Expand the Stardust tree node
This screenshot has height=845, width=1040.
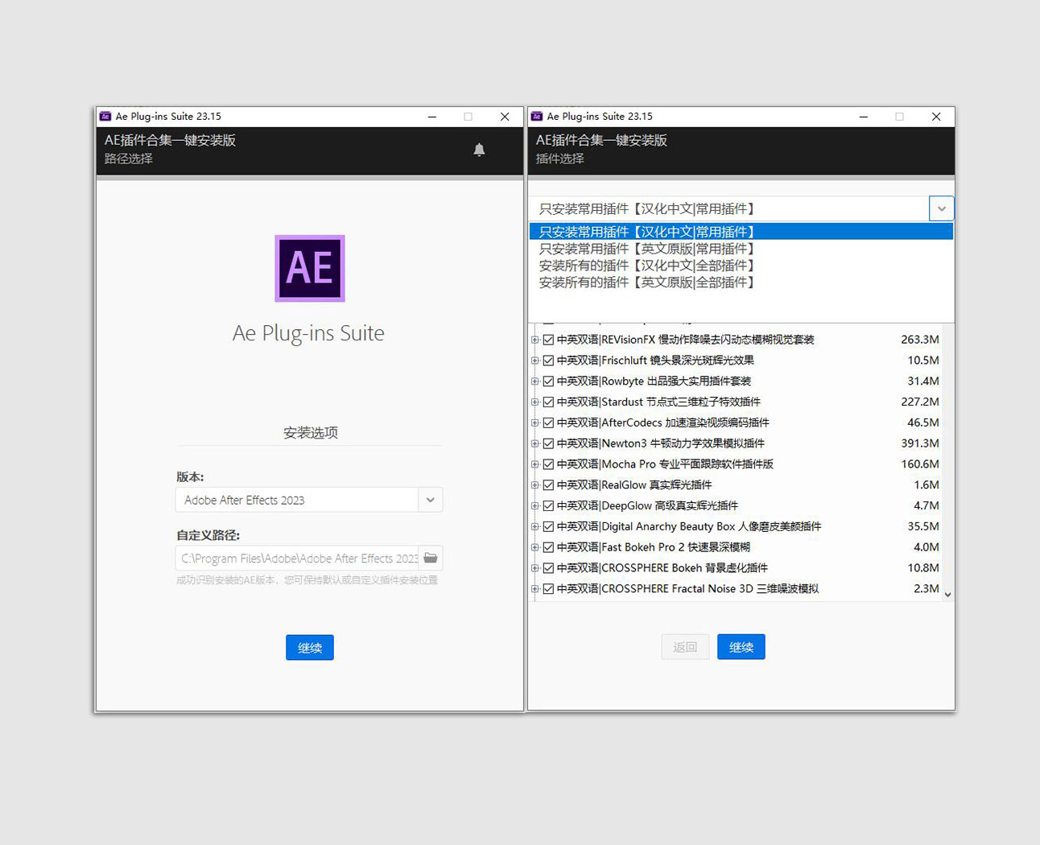(x=534, y=402)
